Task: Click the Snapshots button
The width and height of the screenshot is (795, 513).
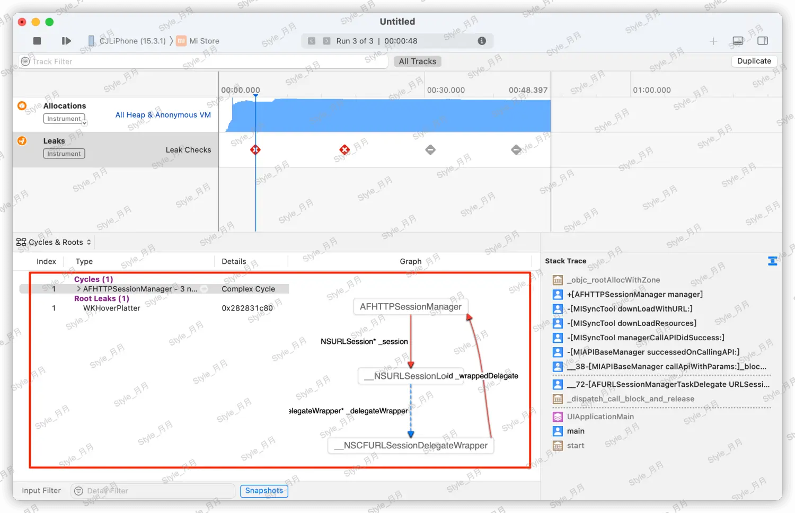Action: point(264,491)
